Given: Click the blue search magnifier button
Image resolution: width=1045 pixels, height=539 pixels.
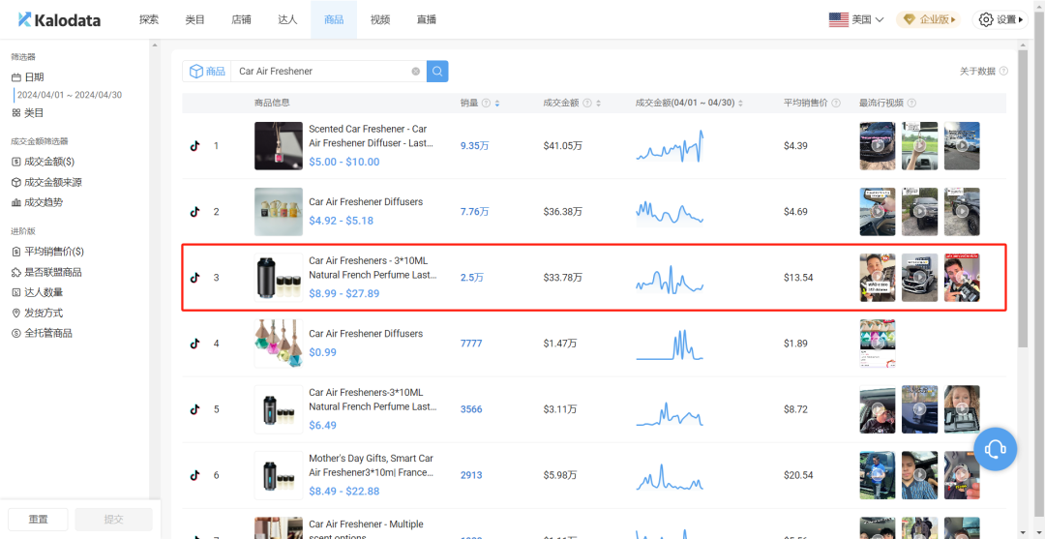Looking at the screenshot, I should pos(437,72).
